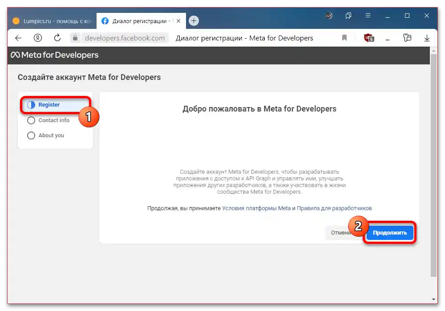445x311 pixels.
Task: Select the About you radio button
Action: (31, 136)
